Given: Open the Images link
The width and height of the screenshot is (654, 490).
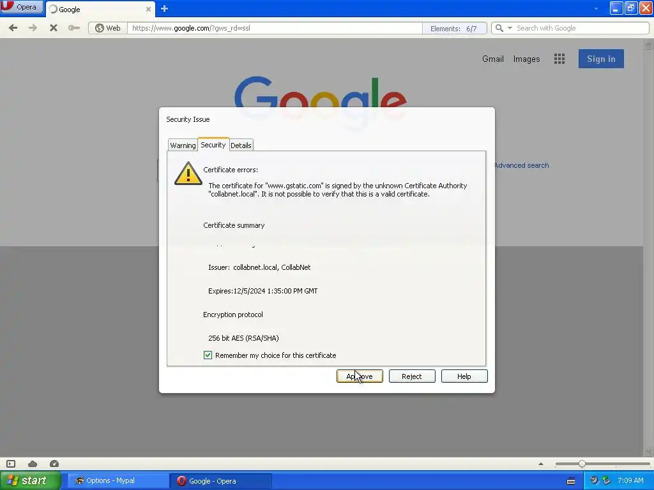Looking at the screenshot, I should point(526,59).
